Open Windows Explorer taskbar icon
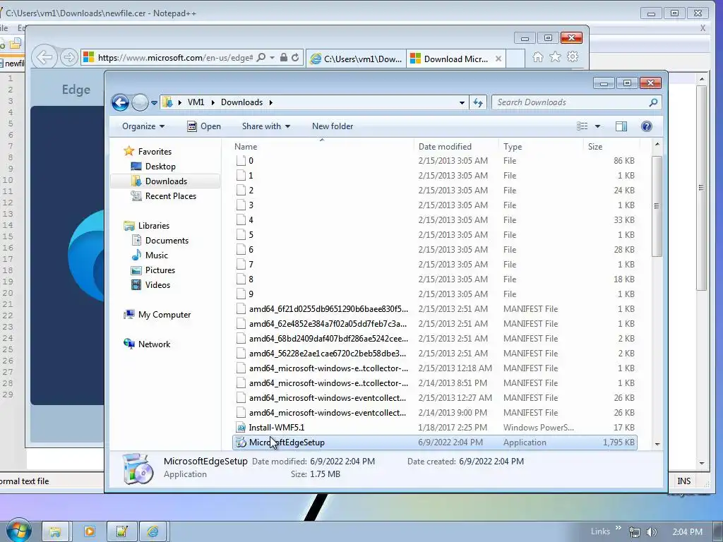Viewport: 723px width, 542px height. point(55,532)
